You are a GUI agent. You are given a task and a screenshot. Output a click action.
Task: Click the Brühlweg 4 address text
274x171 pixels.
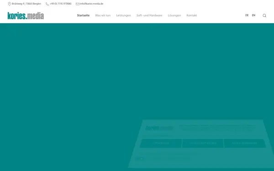click(x=26, y=4)
